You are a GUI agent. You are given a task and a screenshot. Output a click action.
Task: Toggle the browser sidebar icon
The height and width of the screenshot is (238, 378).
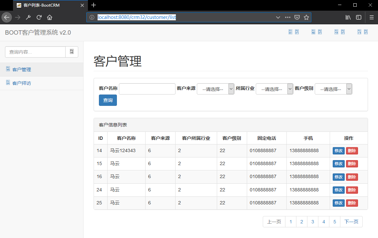click(359, 17)
